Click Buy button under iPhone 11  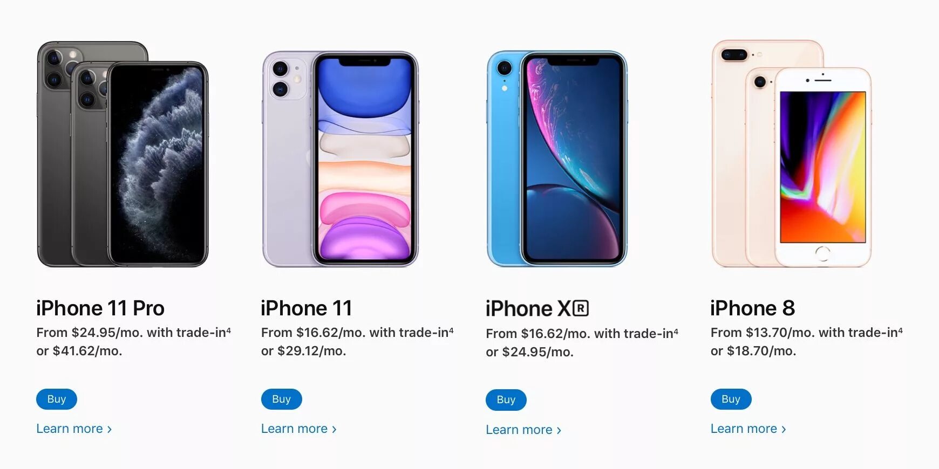point(281,399)
